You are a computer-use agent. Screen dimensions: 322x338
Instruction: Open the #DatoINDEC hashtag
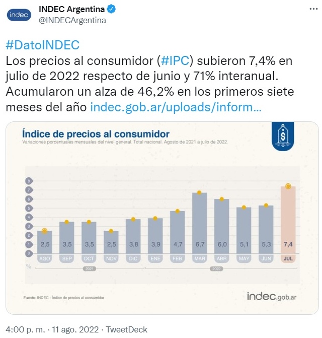point(43,45)
